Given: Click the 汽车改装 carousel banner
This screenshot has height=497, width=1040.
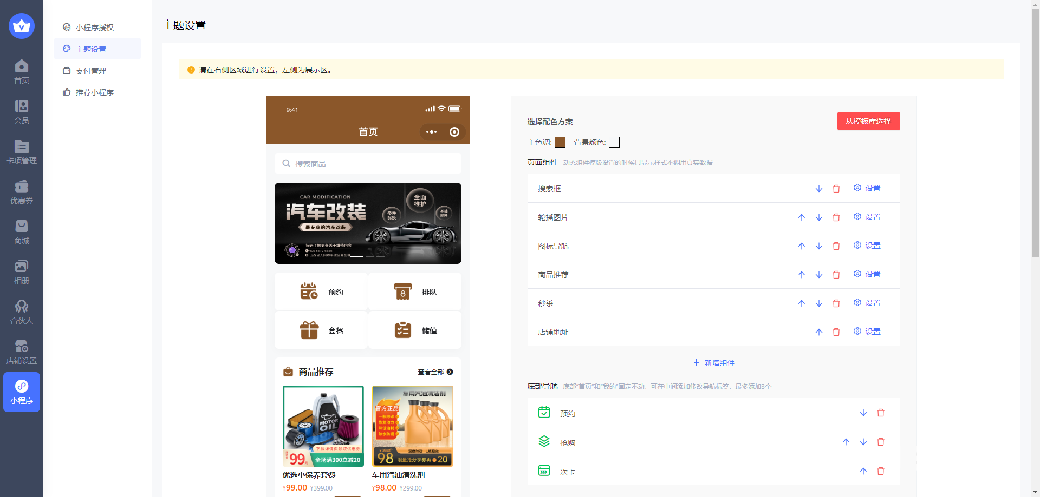Looking at the screenshot, I should [x=368, y=223].
